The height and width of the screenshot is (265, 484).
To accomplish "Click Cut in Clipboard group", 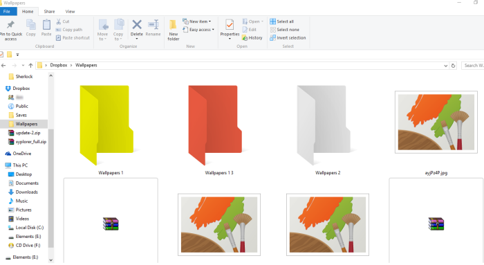I will coord(63,21).
